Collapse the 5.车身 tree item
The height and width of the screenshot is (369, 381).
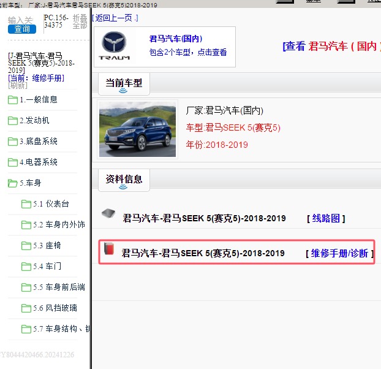pyautogui.click(x=31, y=183)
